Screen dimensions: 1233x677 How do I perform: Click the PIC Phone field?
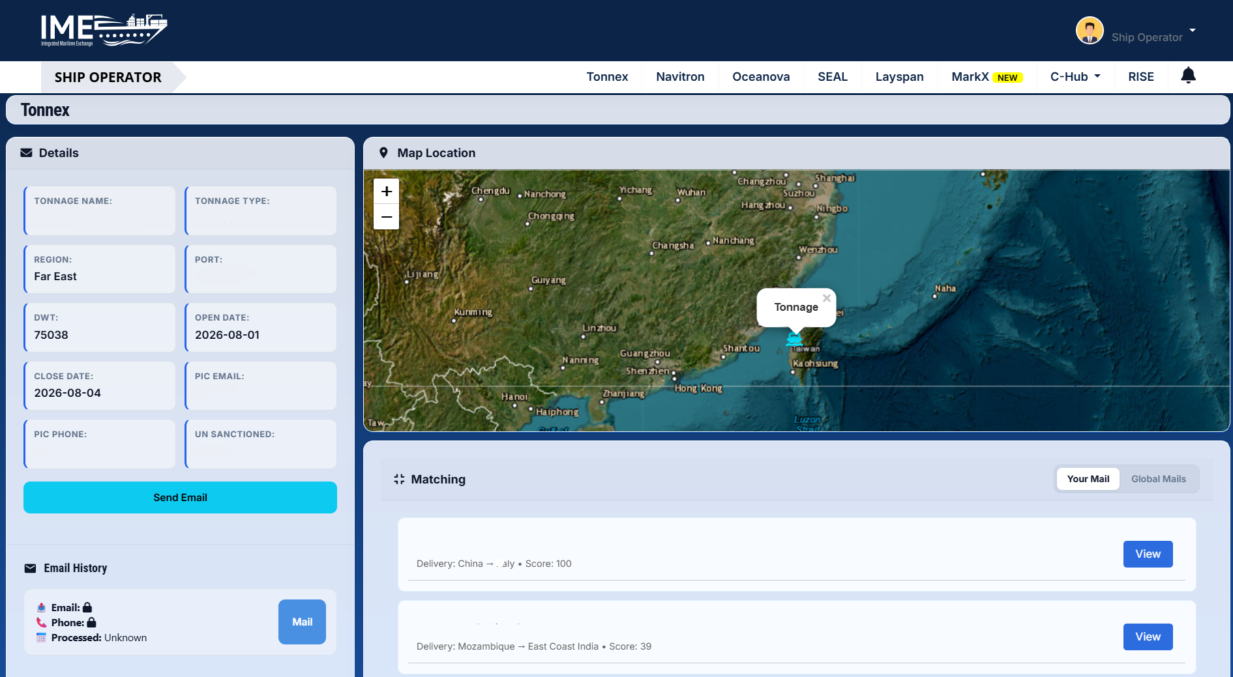(x=100, y=444)
